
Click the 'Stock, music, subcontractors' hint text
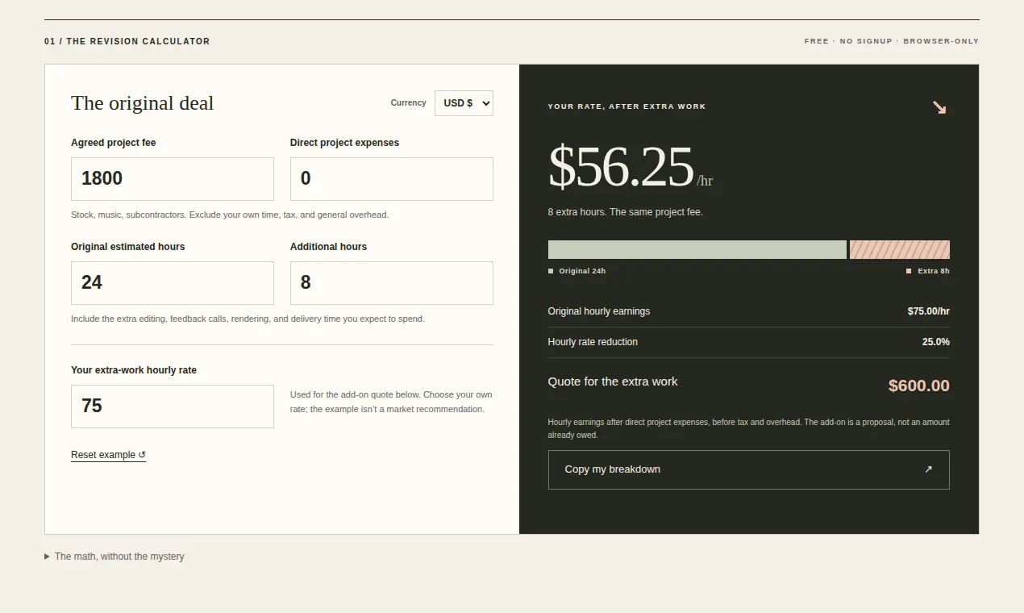(x=230, y=215)
